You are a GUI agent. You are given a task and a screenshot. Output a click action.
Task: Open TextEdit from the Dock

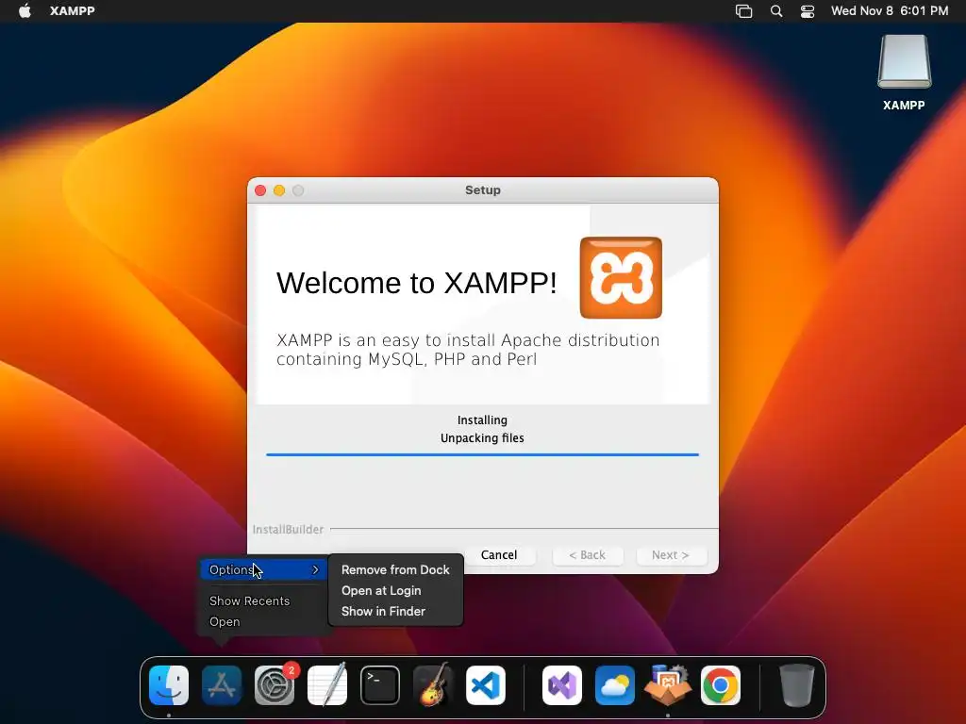pyautogui.click(x=327, y=685)
